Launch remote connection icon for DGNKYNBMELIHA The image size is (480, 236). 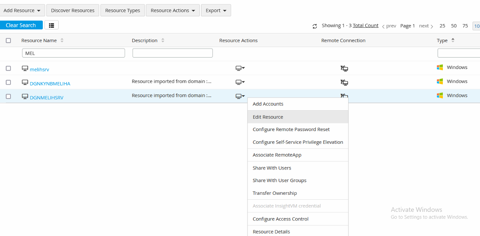click(344, 82)
